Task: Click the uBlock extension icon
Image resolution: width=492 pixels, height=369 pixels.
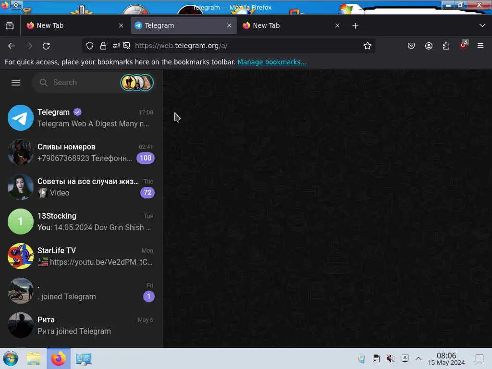Action: tap(464, 45)
